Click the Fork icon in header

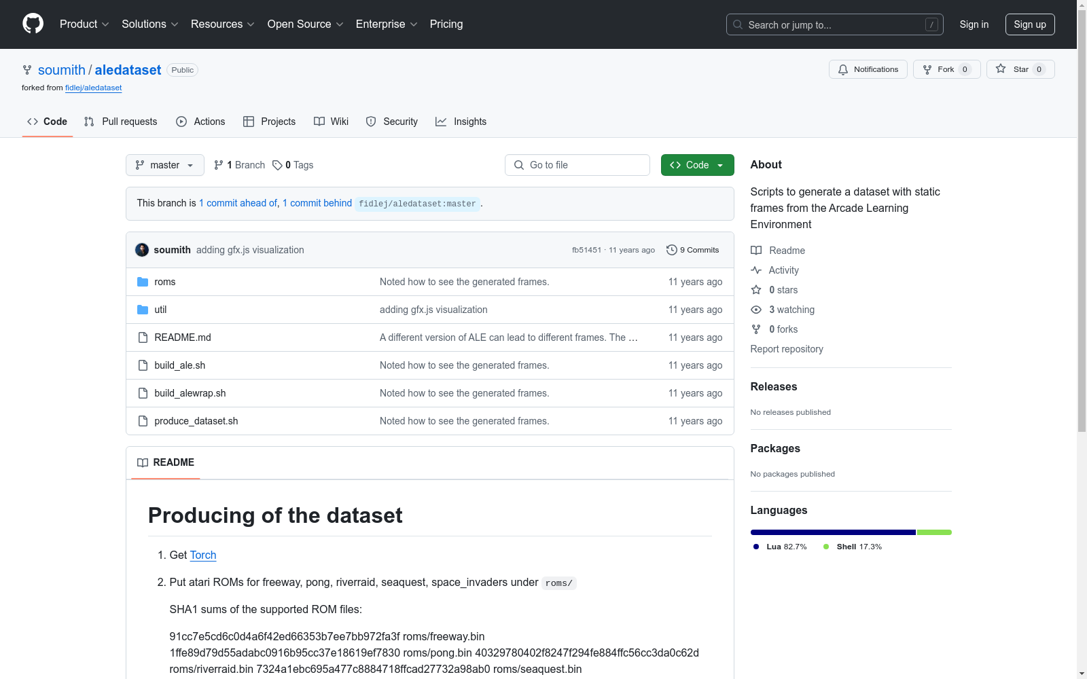927,69
